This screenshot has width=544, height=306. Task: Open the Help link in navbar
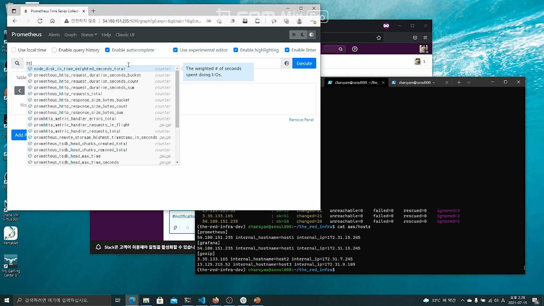(x=106, y=35)
